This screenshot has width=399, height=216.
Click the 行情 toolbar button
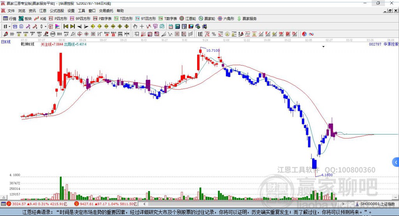pyautogui.click(x=10, y=19)
